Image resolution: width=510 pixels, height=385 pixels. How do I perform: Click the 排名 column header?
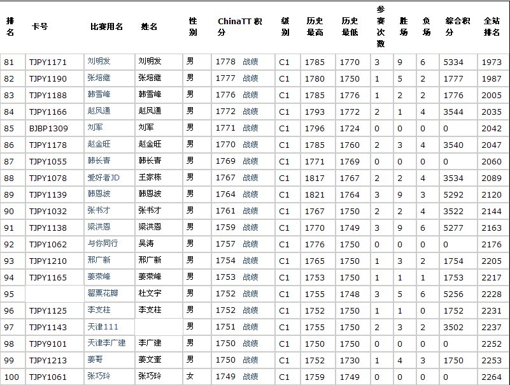(10, 27)
